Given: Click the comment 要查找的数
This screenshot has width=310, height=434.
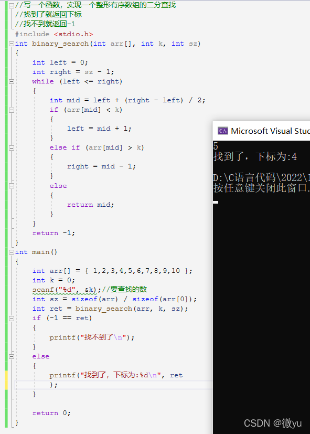Looking at the screenshot, I should (124, 290).
